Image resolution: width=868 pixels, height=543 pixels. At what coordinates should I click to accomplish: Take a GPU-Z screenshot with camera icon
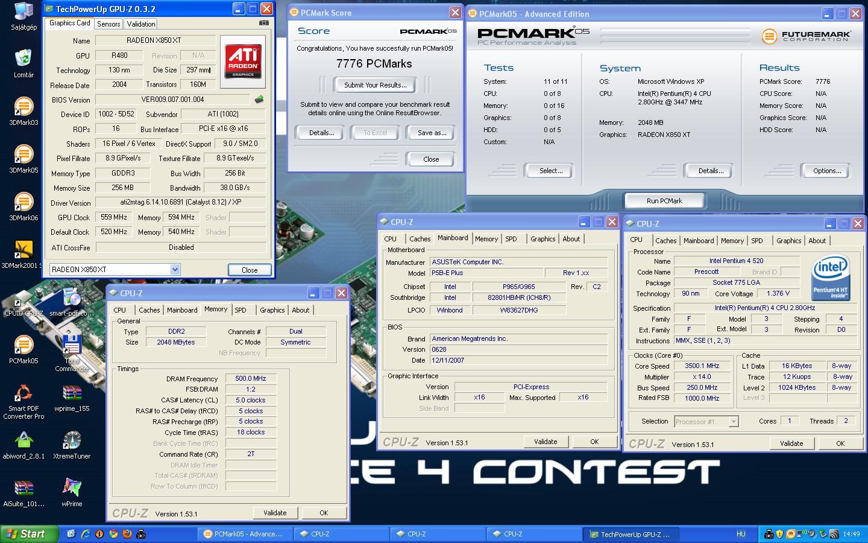coord(264,23)
